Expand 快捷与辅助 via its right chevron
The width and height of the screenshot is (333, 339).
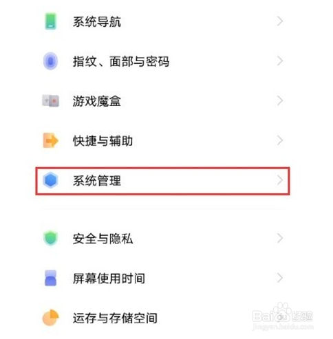tap(279, 140)
